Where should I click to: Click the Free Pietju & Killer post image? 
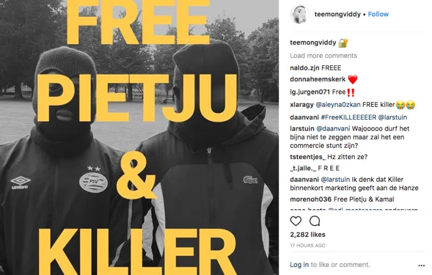[139, 137]
